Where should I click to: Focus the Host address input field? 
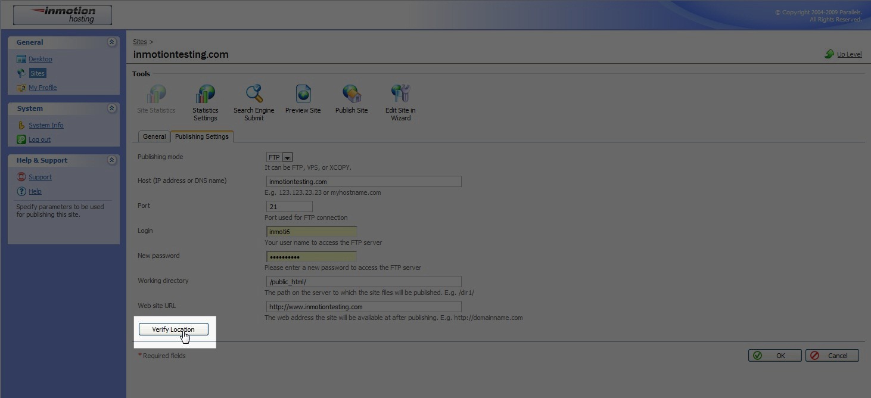(x=363, y=182)
